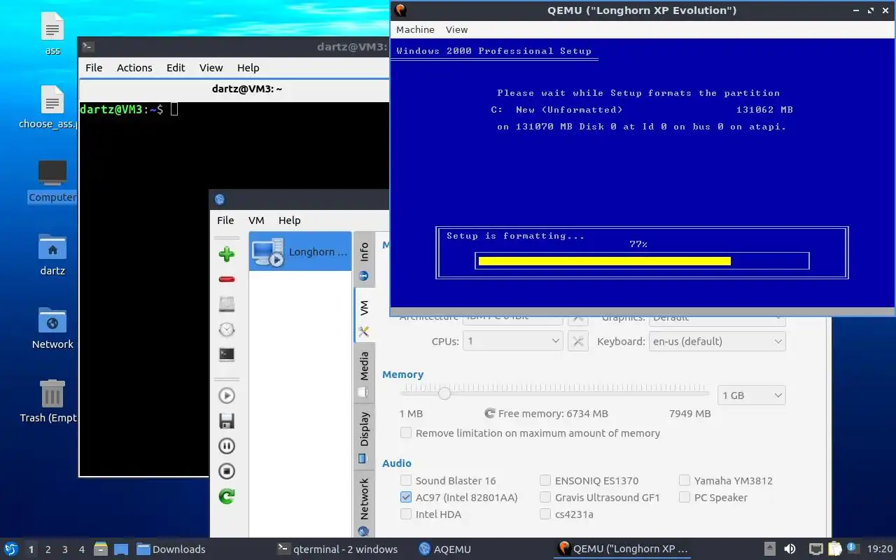Click the clipboard tray icon
896x560 pixels.
point(835,549)
